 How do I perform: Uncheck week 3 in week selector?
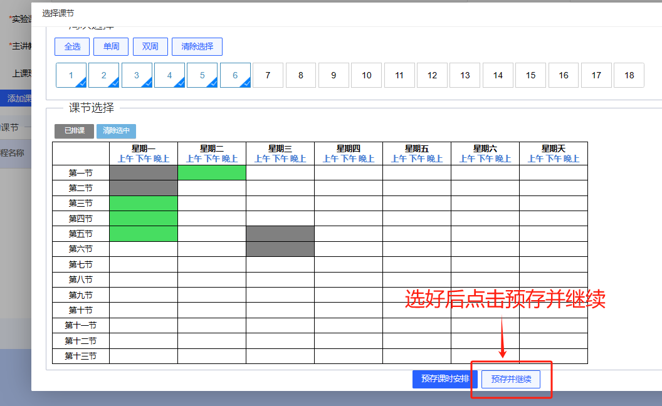(137, 75)
